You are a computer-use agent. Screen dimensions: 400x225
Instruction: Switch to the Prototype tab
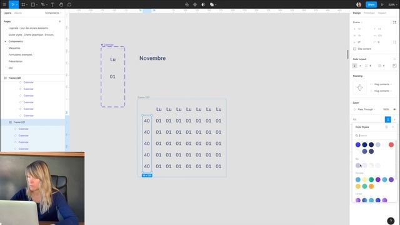369,13
